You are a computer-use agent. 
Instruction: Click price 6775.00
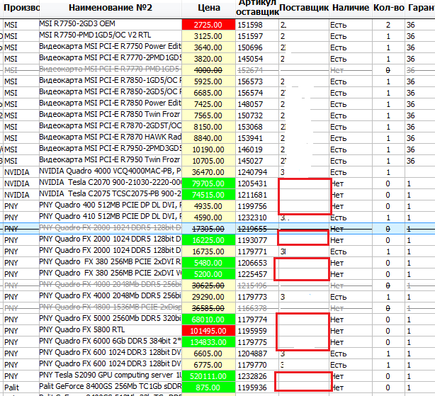point(208,366)
